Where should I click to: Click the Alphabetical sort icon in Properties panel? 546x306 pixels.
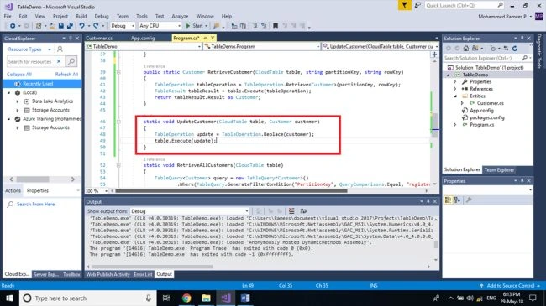[457, 200]
